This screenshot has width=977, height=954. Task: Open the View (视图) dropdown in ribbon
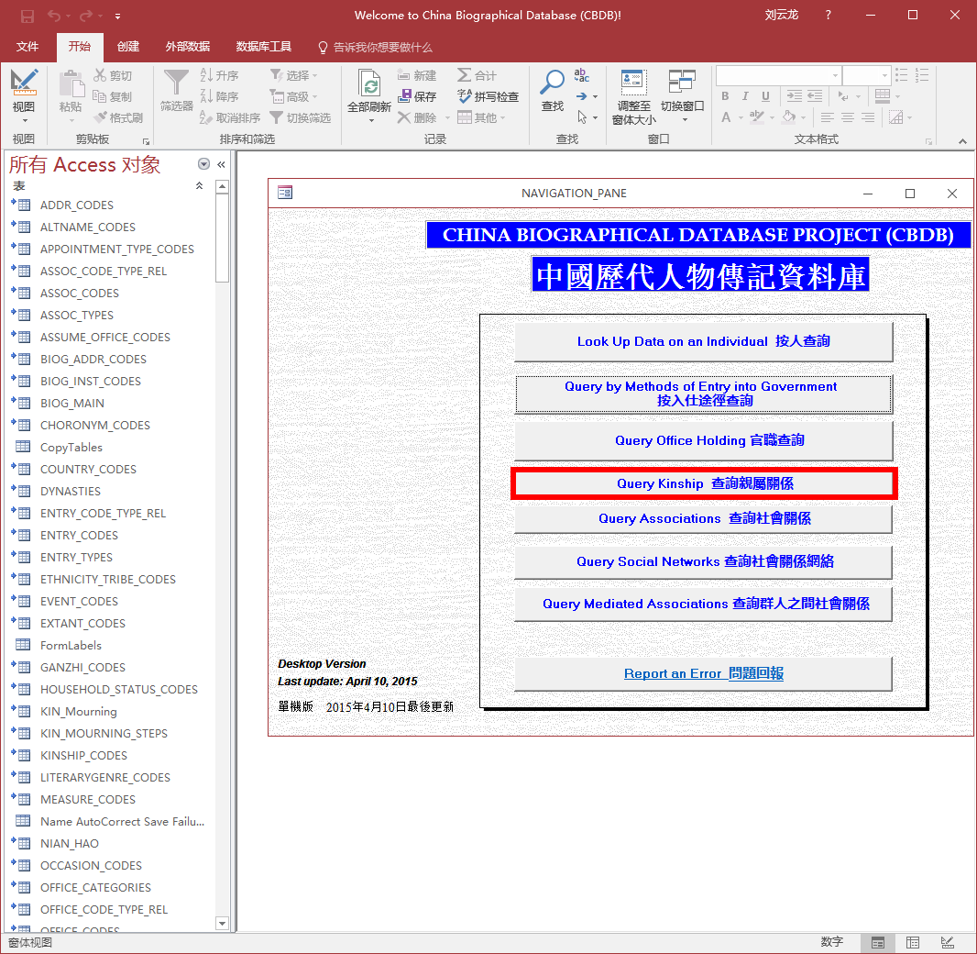pos(24,120)
